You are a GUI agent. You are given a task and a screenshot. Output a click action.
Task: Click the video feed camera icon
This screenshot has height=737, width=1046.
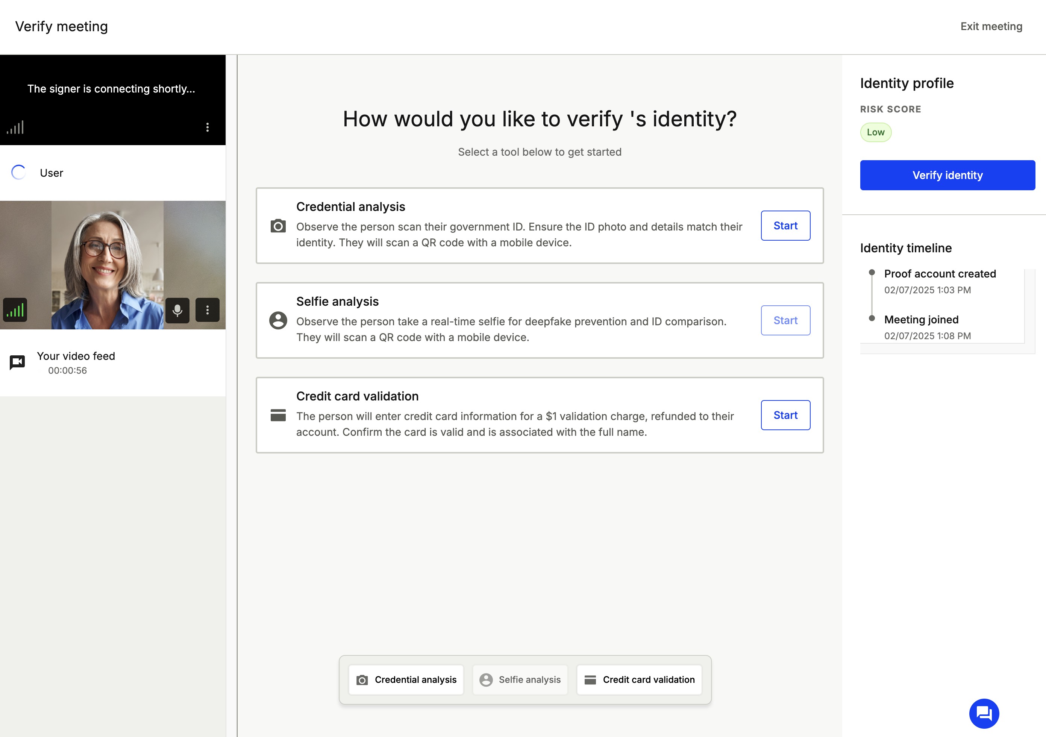17,362
